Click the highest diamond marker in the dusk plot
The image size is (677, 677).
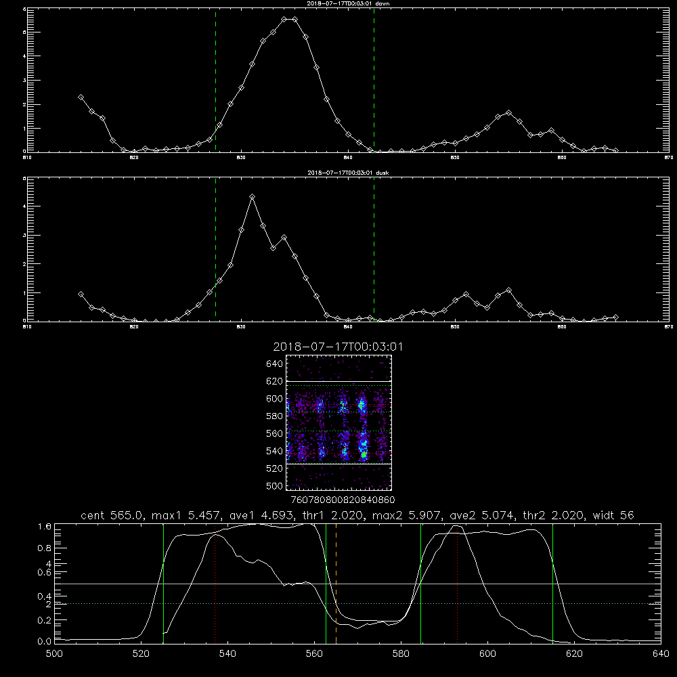[x=253, y=197]
